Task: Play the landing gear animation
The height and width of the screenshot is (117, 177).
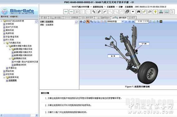Action: [x=126, y=22]
